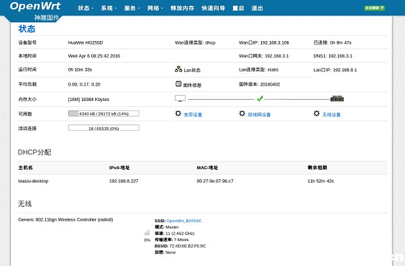Open the 系统 menu

(109, 8)
